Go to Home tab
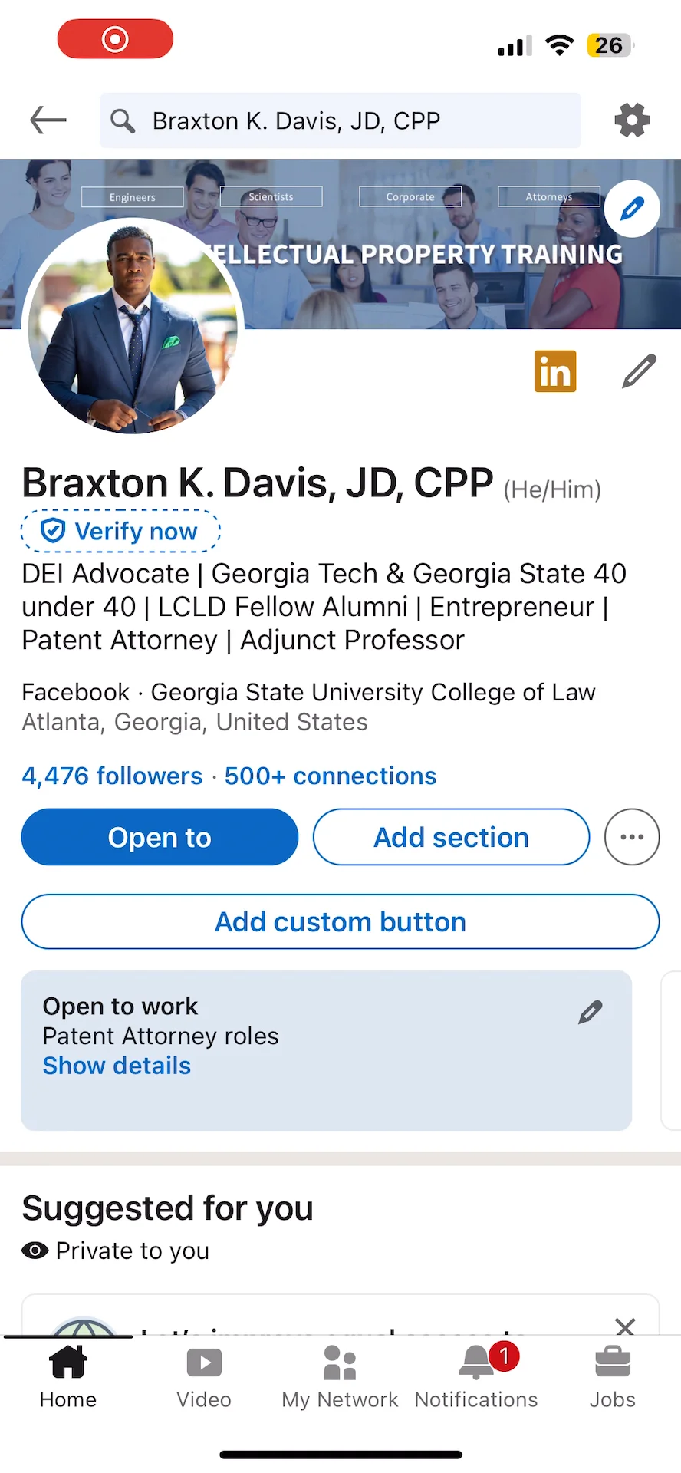The height and width of the screenshot is (1473, 681). click(x=68, y=1378)
